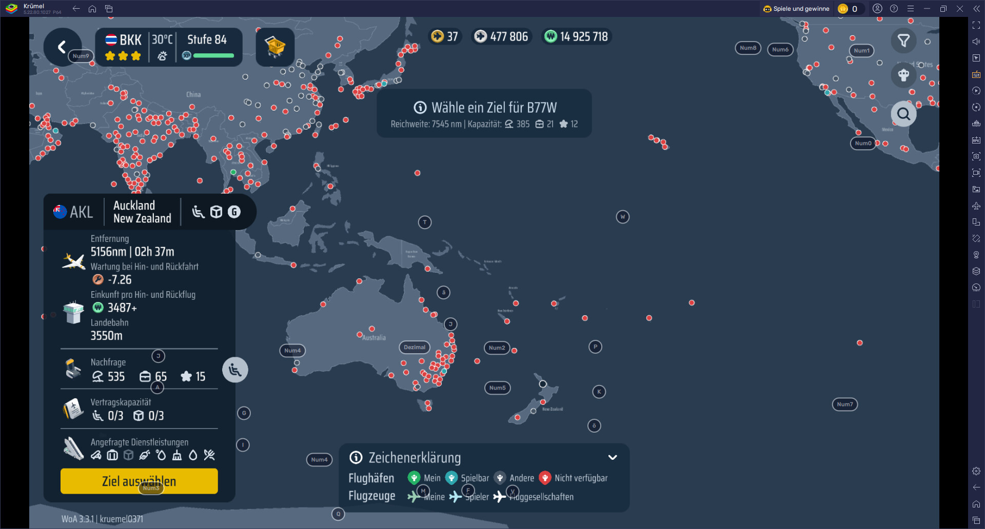This screenshot has width=985, height=529.
Task: Open the shop cart icon
Action: pos(275,47)
